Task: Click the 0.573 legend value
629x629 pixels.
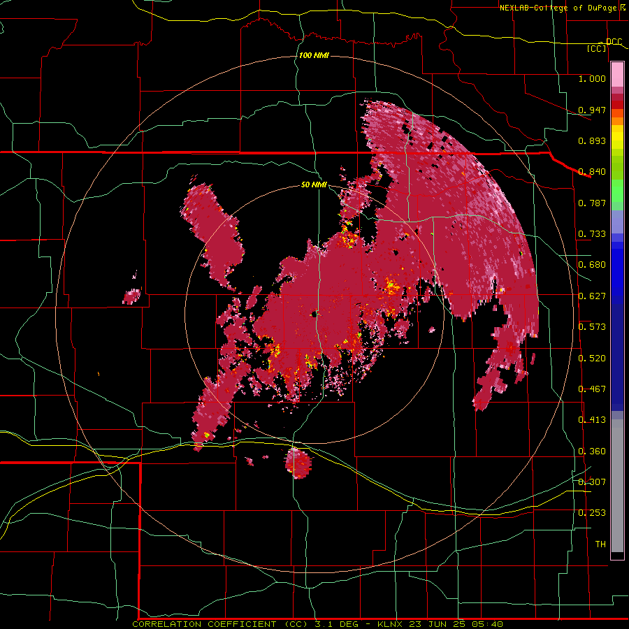Action: (x=592, y=327)
